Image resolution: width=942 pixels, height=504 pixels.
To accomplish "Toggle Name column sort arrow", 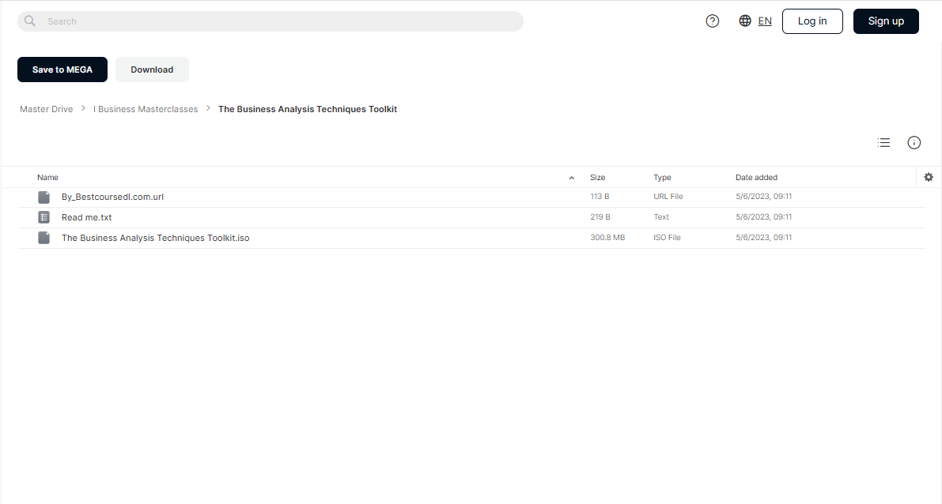I will pos(571,178).
